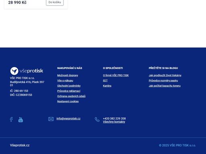This screenshot has width=206, height=154.
Task: Open Všechny kontakty link
Action: click(x=114, y=122)
